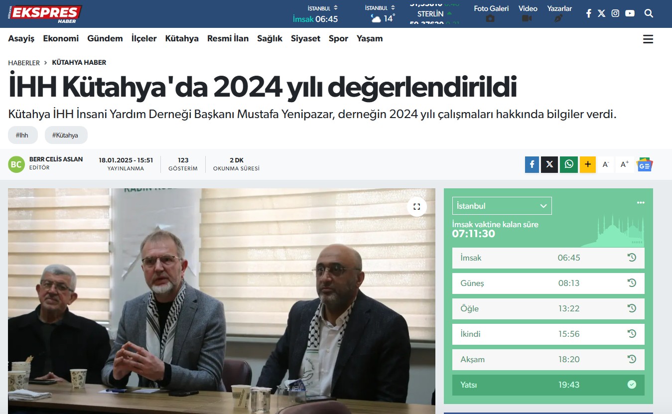This screenshot has width=672, height=414.
Task: Open three-dot options on prayer widget
Action: pos(641,202)
